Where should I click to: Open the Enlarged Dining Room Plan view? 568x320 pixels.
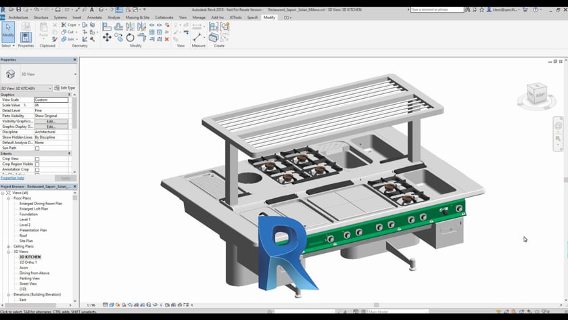(x=41, y=204)
